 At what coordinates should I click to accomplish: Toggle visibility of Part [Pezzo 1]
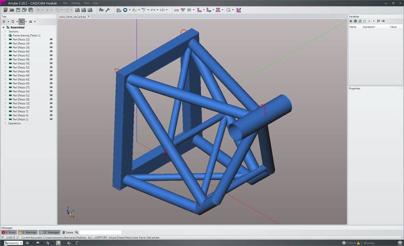(51, 119)
